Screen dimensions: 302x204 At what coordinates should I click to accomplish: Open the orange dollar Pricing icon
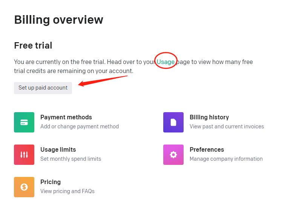pos(24,187)
